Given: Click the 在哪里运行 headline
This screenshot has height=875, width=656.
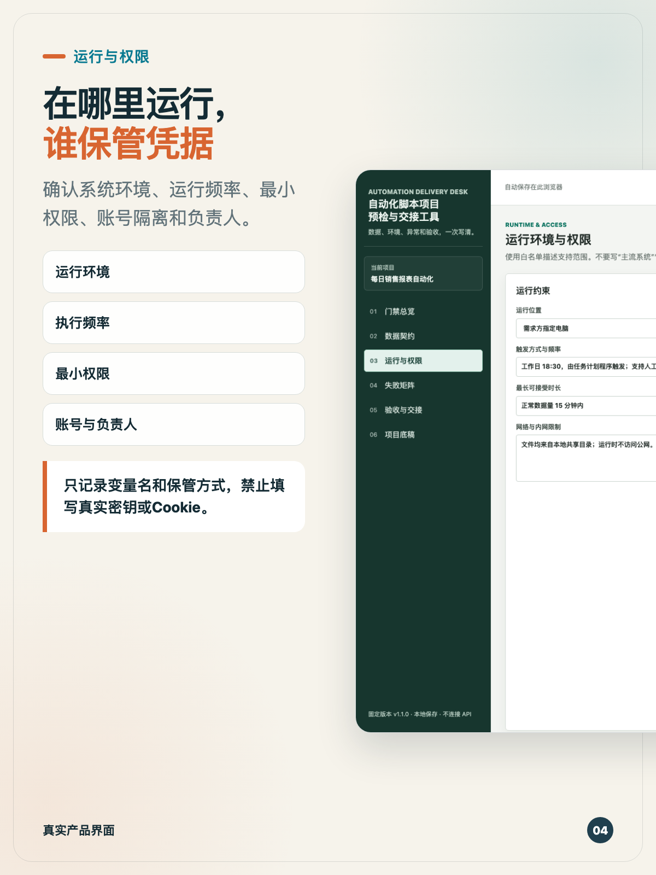Looking at the screenshot, I should tap(134, 104).
